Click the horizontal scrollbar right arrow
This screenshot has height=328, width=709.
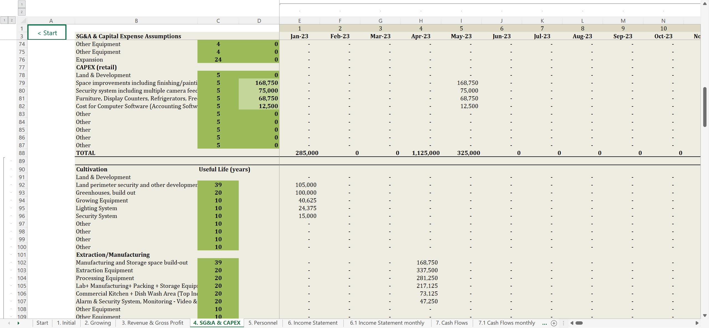point(697,323)
